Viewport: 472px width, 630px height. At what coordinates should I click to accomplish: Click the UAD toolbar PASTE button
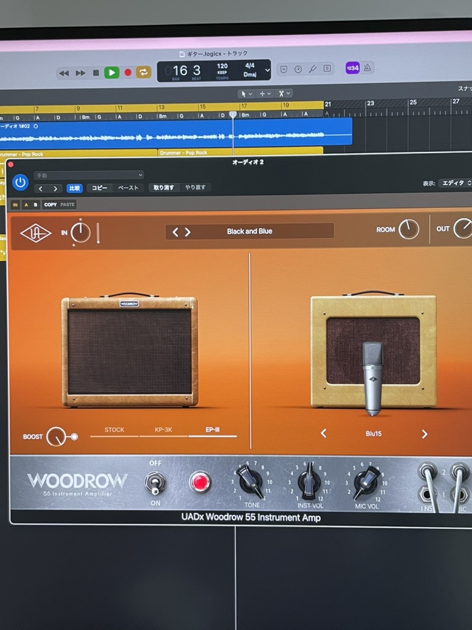tap(68, 204)
